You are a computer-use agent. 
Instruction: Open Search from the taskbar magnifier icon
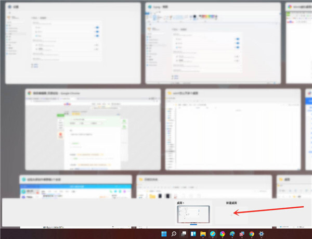pos(174,234)
